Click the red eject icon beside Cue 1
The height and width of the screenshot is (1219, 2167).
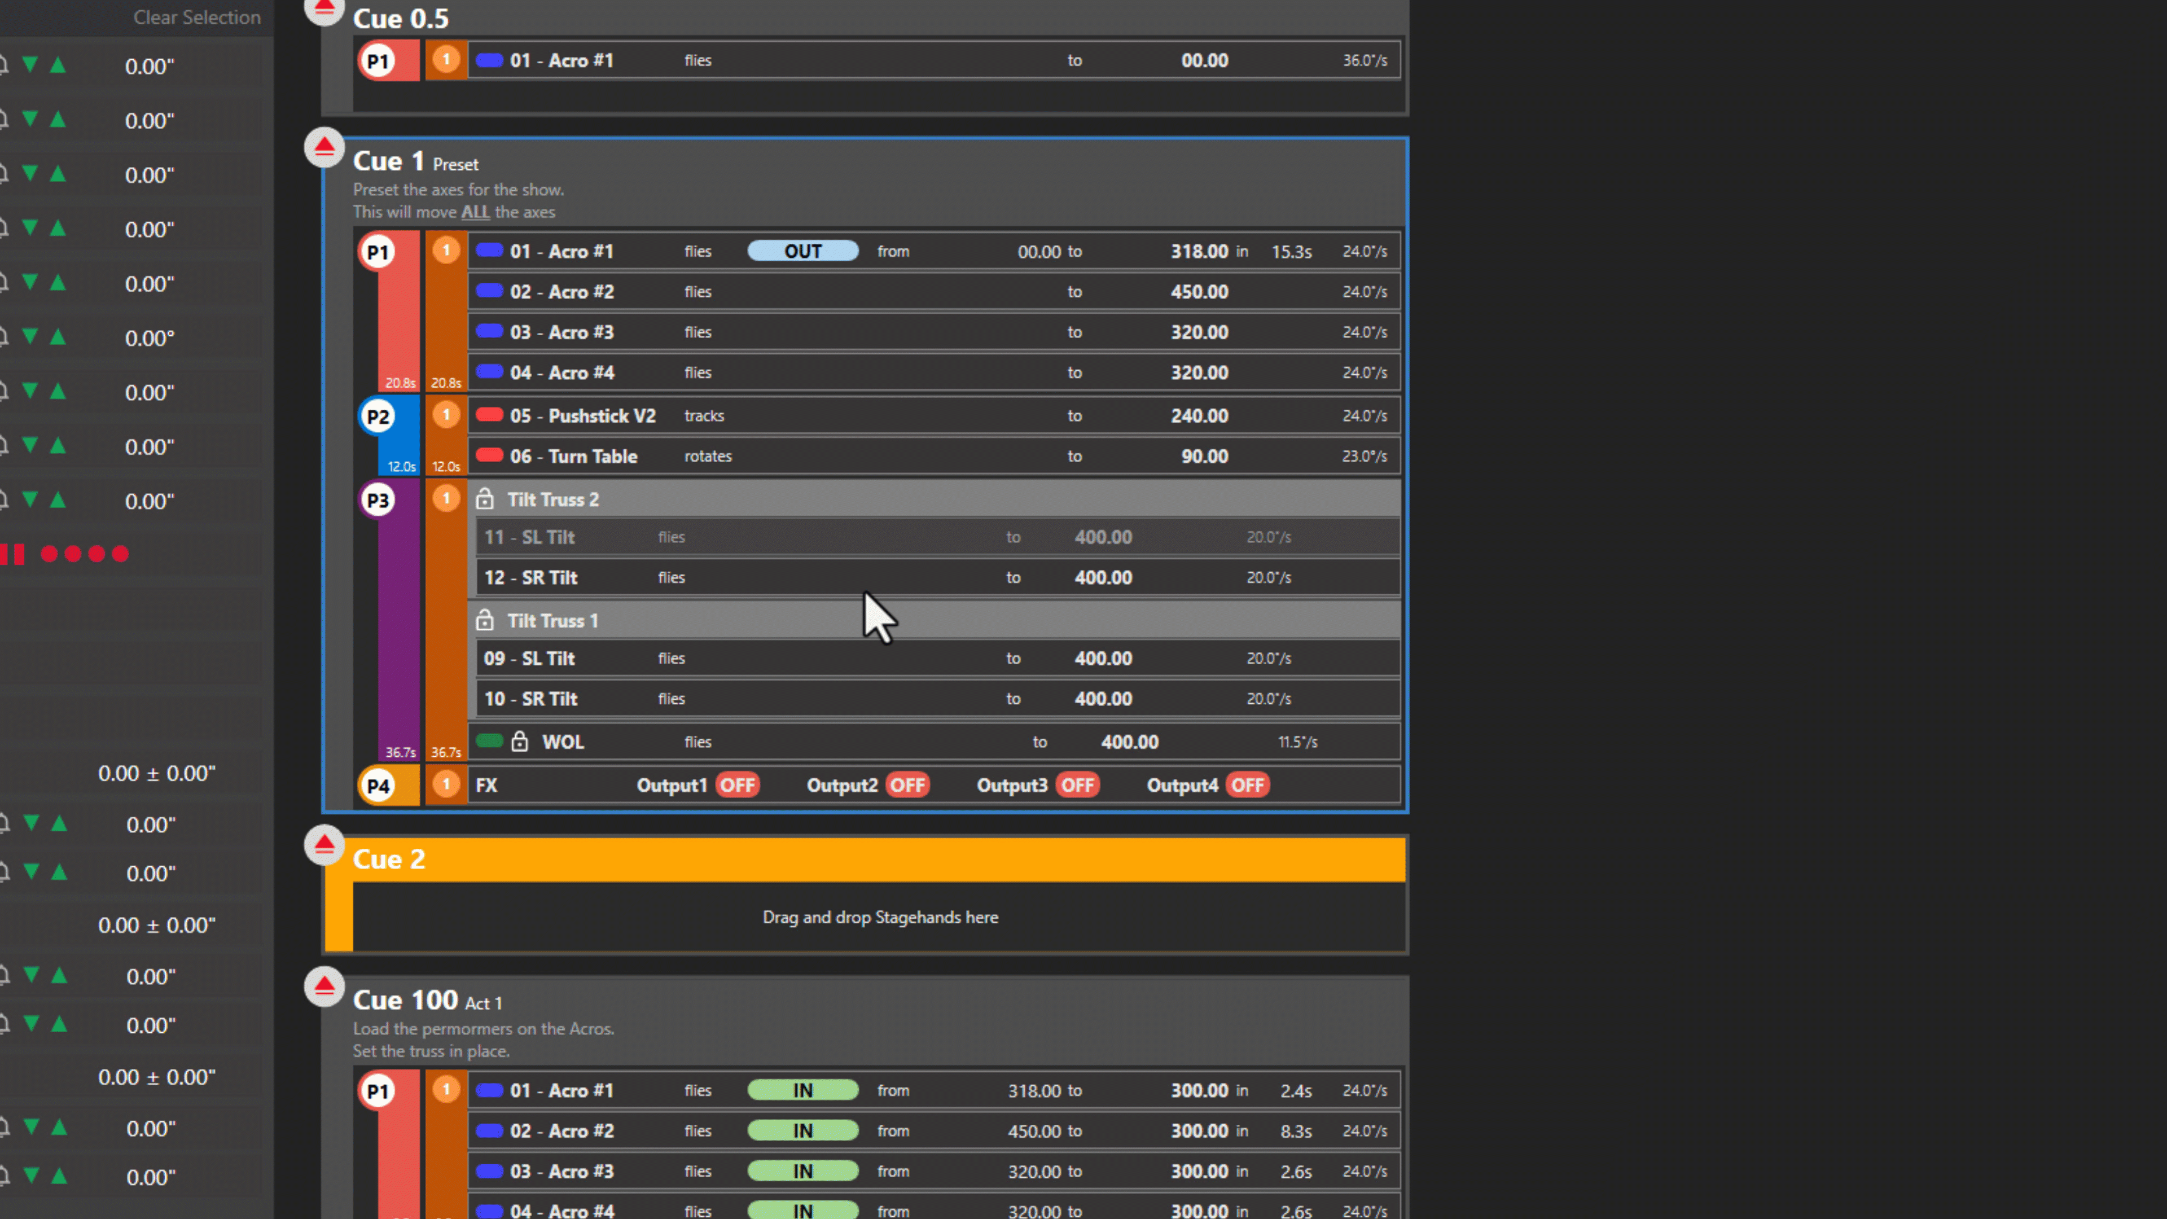point(324,148)
